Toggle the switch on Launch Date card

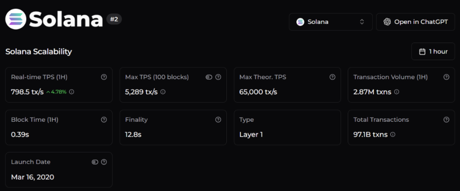(x=95, y=162)
